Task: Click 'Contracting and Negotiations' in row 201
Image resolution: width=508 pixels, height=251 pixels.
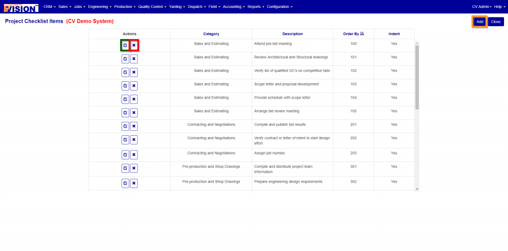Action: click(211, 125)
